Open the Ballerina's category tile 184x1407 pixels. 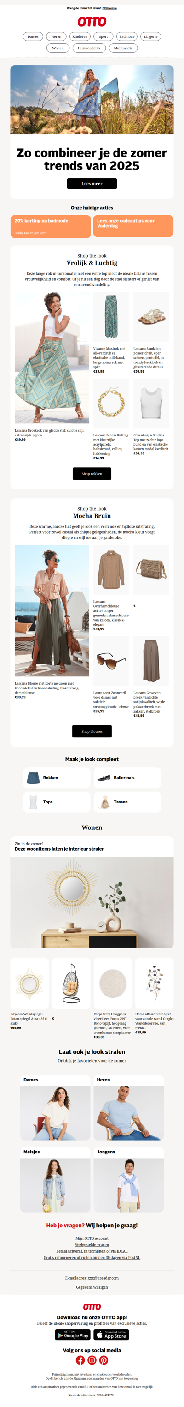coord(127,777)
